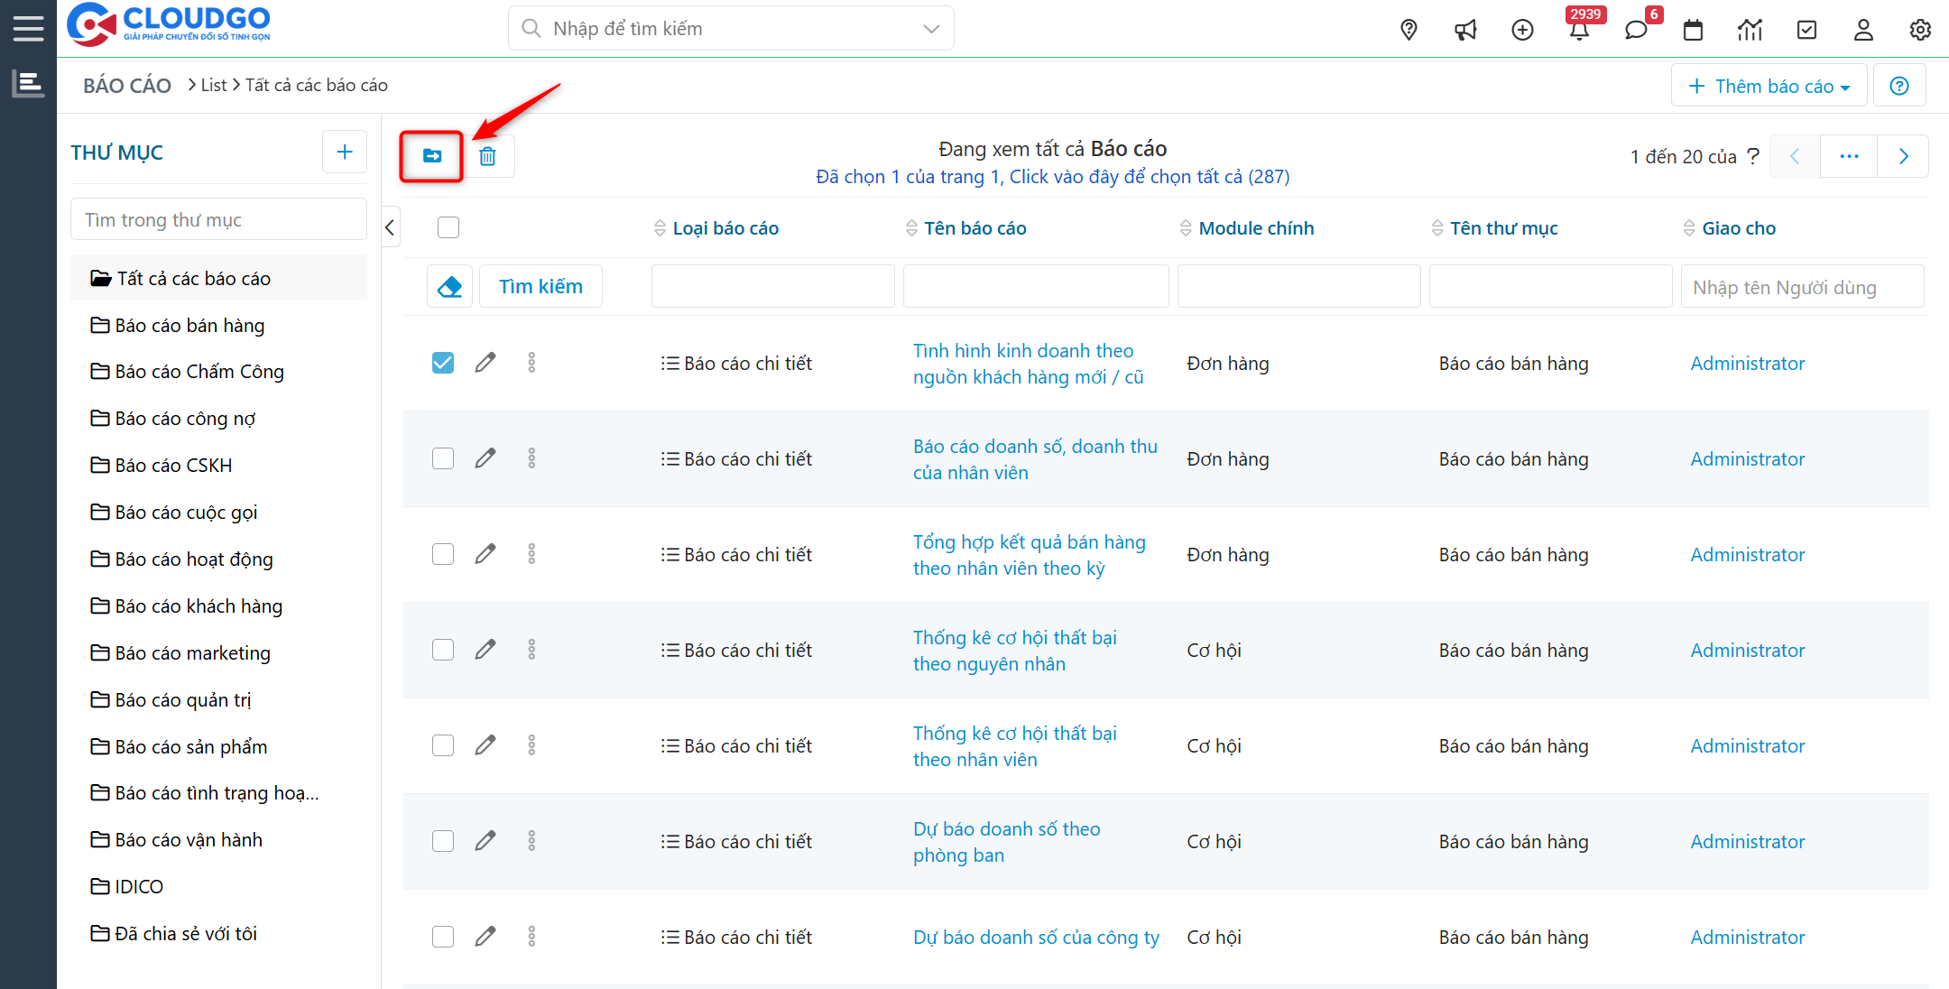
Task: Click pencil edit icon for first report
Action: click(485, 363)
